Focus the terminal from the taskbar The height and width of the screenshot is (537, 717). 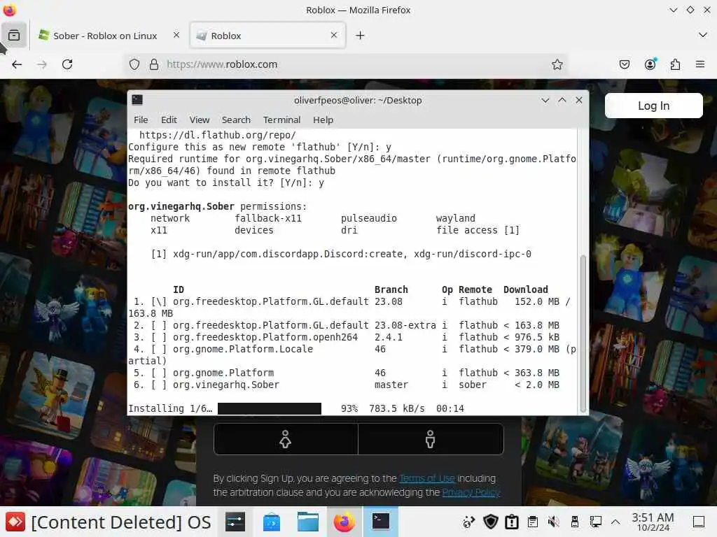point(380,522)
